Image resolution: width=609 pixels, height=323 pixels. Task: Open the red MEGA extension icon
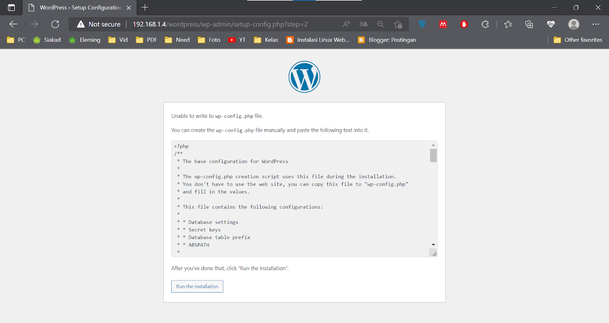[x=443, y=24]
